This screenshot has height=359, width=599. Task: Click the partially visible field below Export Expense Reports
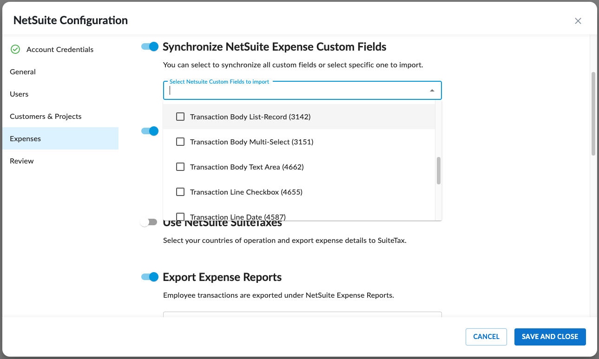pyautogui.click(x=302, y=314)
